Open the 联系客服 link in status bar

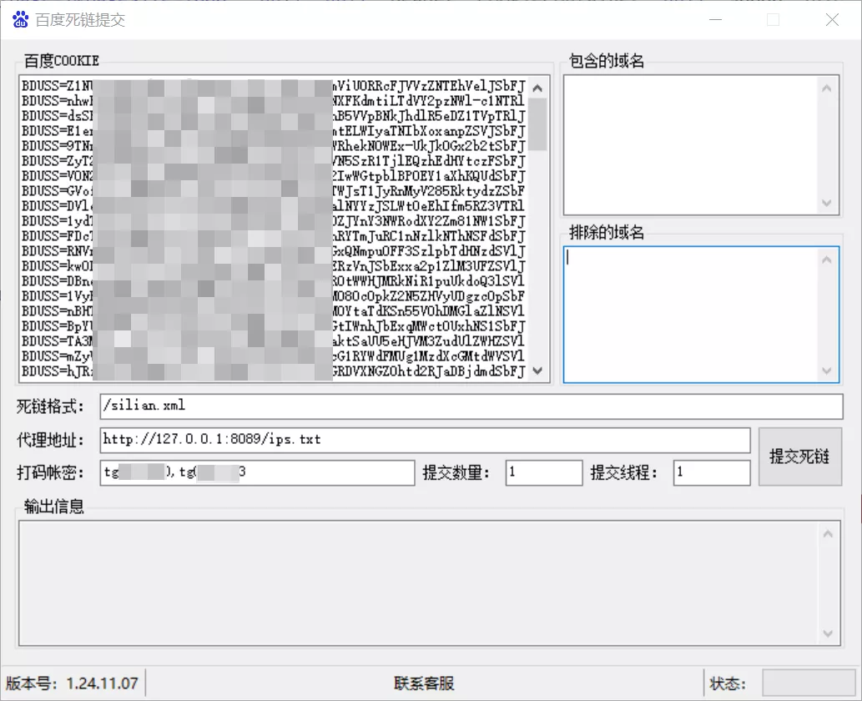424,683
